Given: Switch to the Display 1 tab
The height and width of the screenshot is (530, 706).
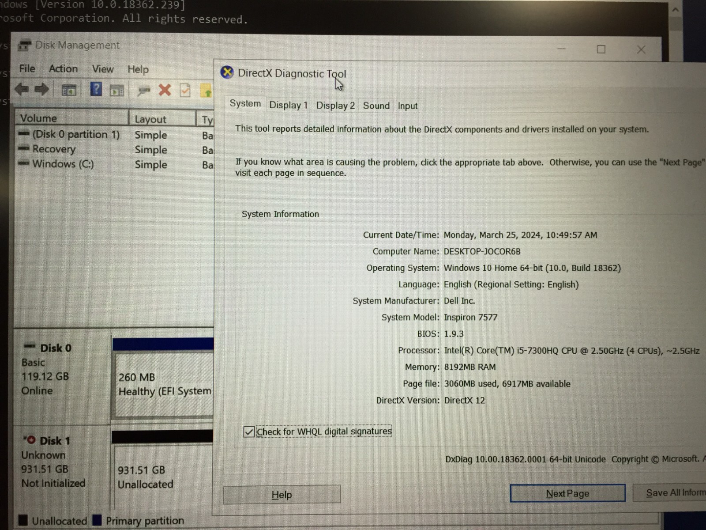Looking at the screenshot, I should pos(288,105).
